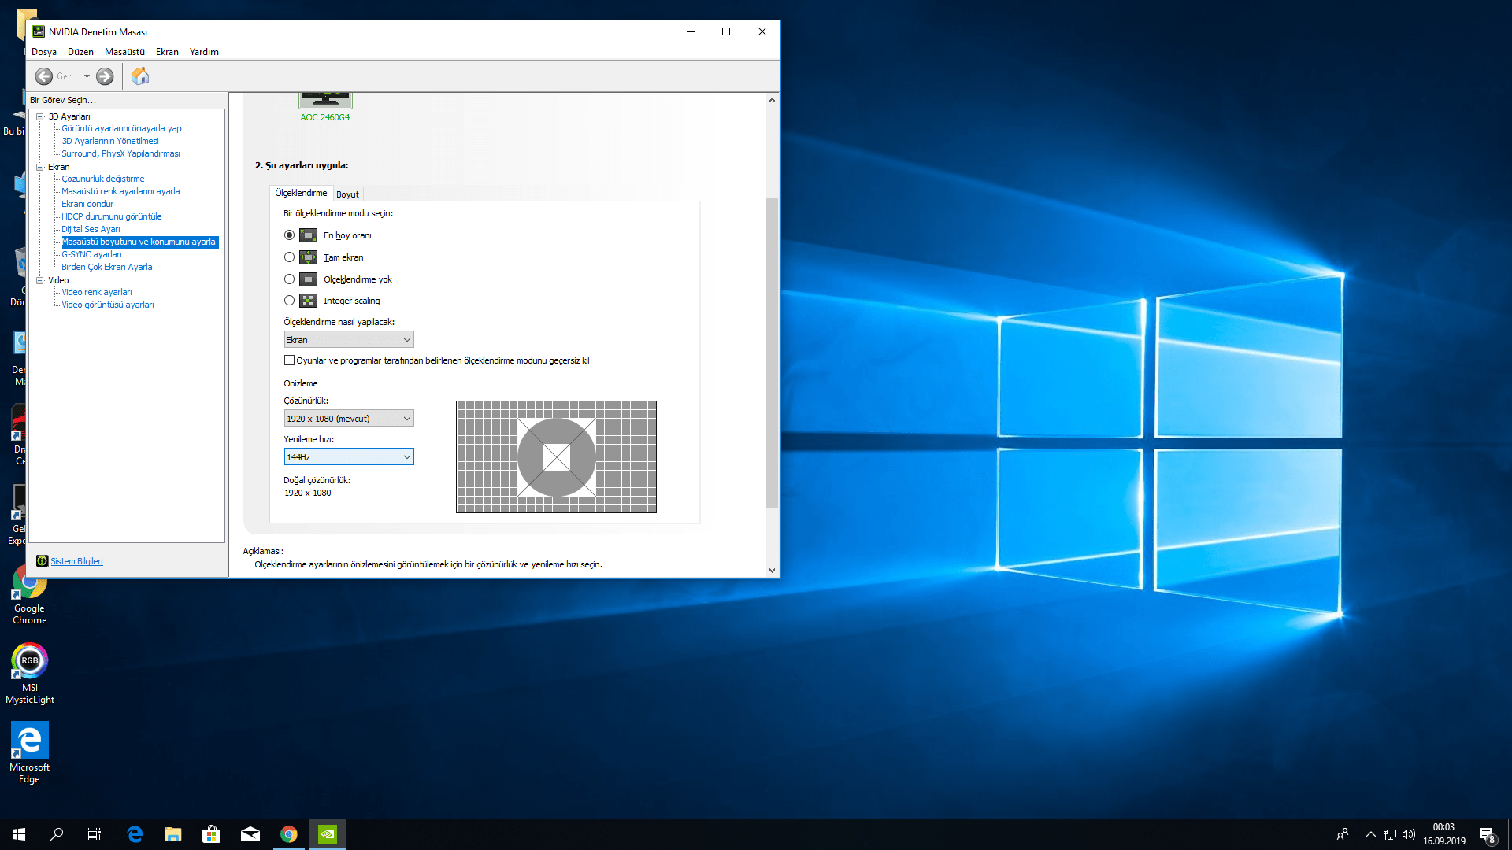Open the Yenileme hızı 144Hz dropdown

(349, 457)
